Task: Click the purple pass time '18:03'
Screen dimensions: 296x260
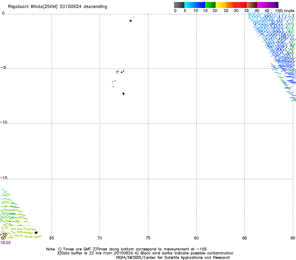Action: tap(5, 243)
